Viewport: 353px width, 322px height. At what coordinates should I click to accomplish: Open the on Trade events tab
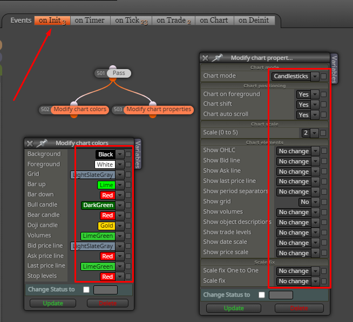(x=173, y=20)
